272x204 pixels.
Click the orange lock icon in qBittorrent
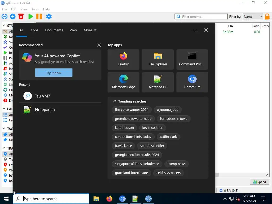267,17
